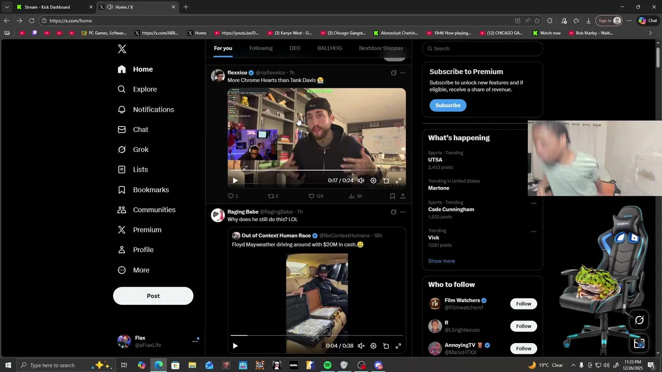Open Notifications from the sidebar

pos(146,110)
